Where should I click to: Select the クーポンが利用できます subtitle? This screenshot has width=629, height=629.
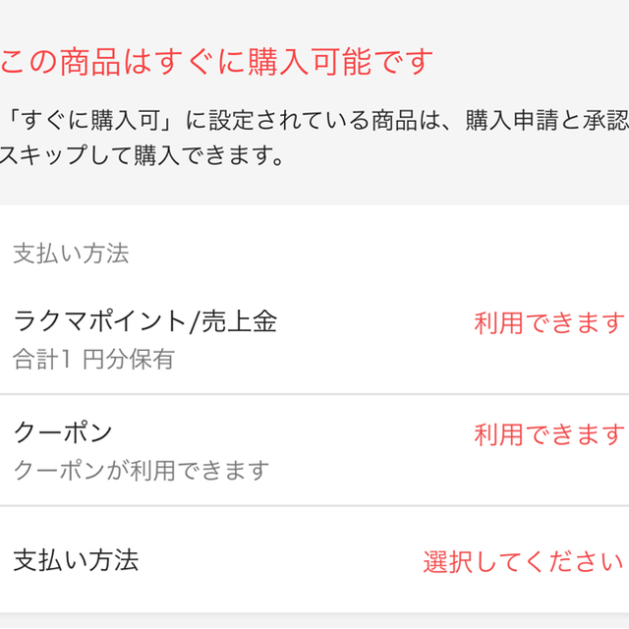point(142,470)
